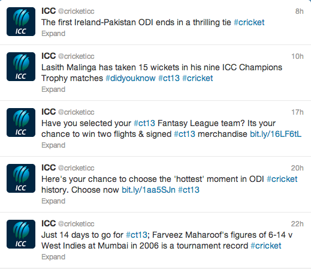
Task: Expand the Fantasy League team tweet
Action: (53, 145)
